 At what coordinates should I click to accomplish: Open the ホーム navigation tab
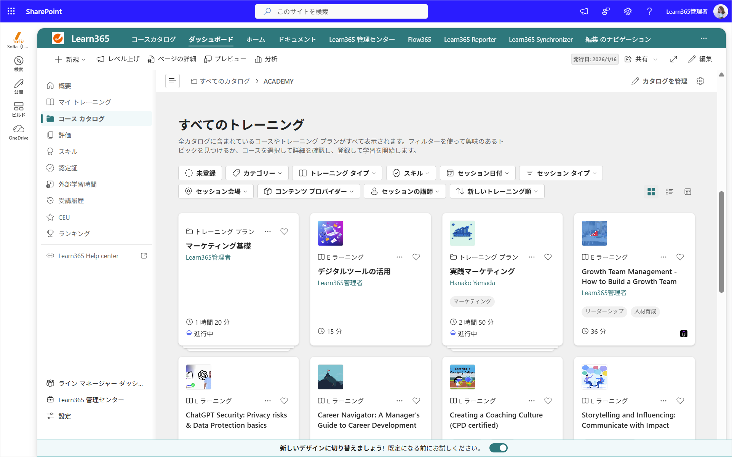(256, 39)
